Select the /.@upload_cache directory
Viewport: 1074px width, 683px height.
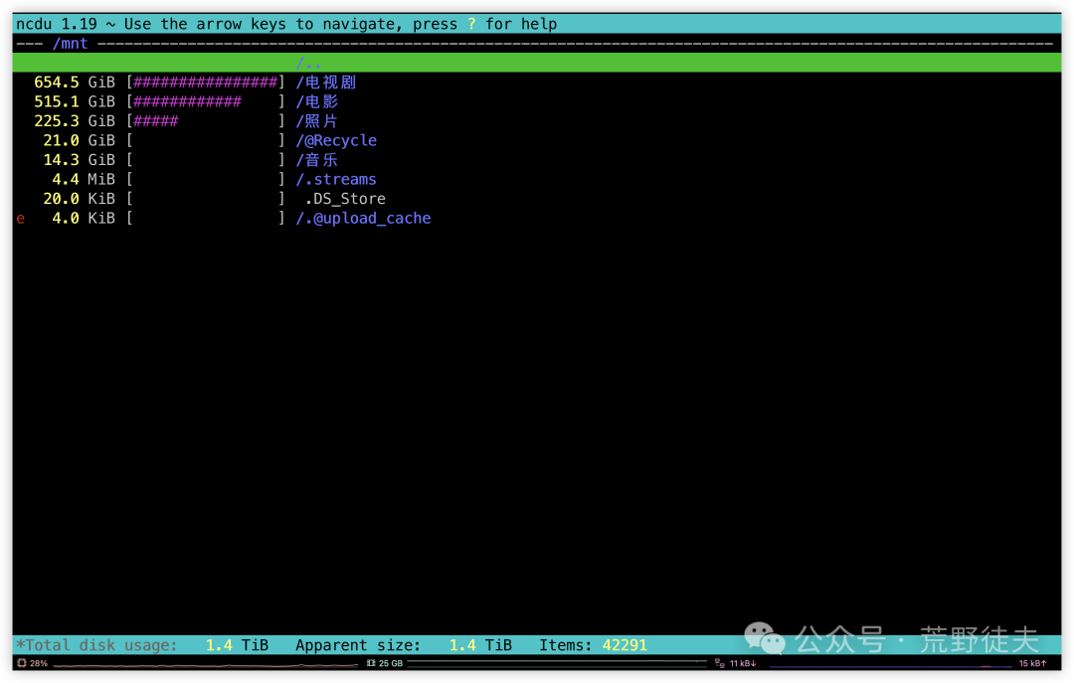coord(363,218)
